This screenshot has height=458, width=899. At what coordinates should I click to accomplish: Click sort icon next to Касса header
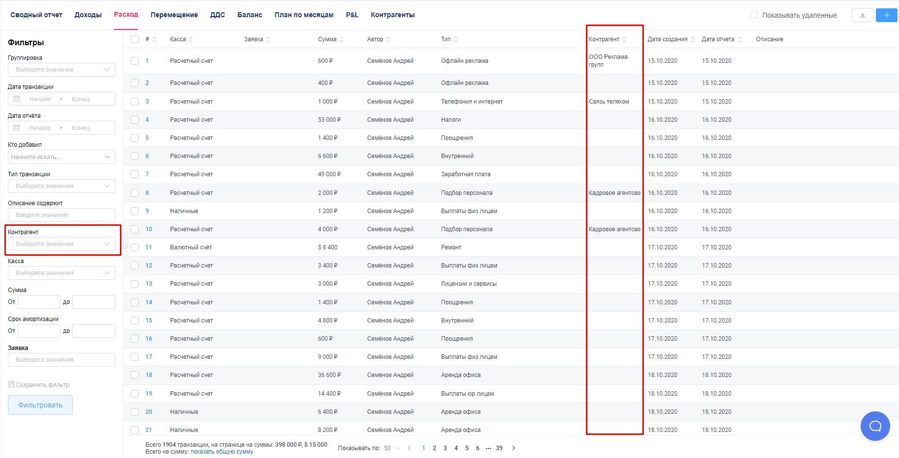(191, 39)
